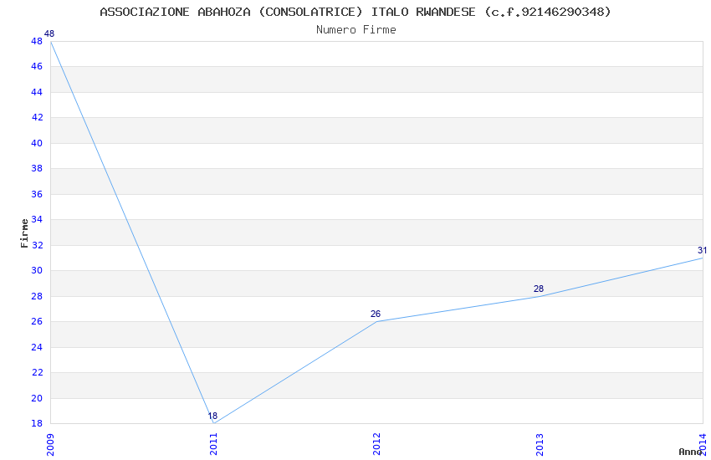The height and width of the screenshot is (460, 711).
Task: Click the data label 48 above 2009
Action: pyautogui.click(x=49, y=33)
